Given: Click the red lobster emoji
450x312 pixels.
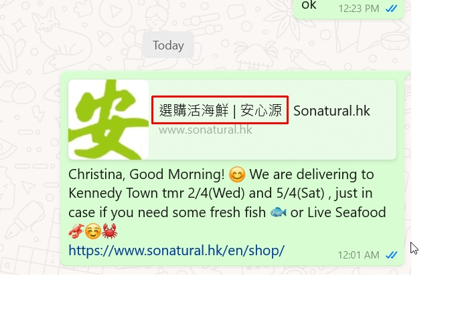Looking at the screenshot, I should click(x=76, y=231).
